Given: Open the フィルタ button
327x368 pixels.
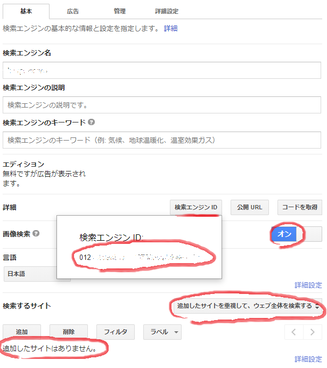Looking at the screenshot, I should click(x=116, y=332).
